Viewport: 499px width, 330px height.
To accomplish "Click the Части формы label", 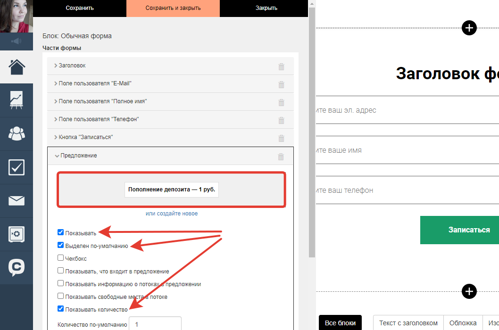I will pyautogui.click(x=62, y=48).
